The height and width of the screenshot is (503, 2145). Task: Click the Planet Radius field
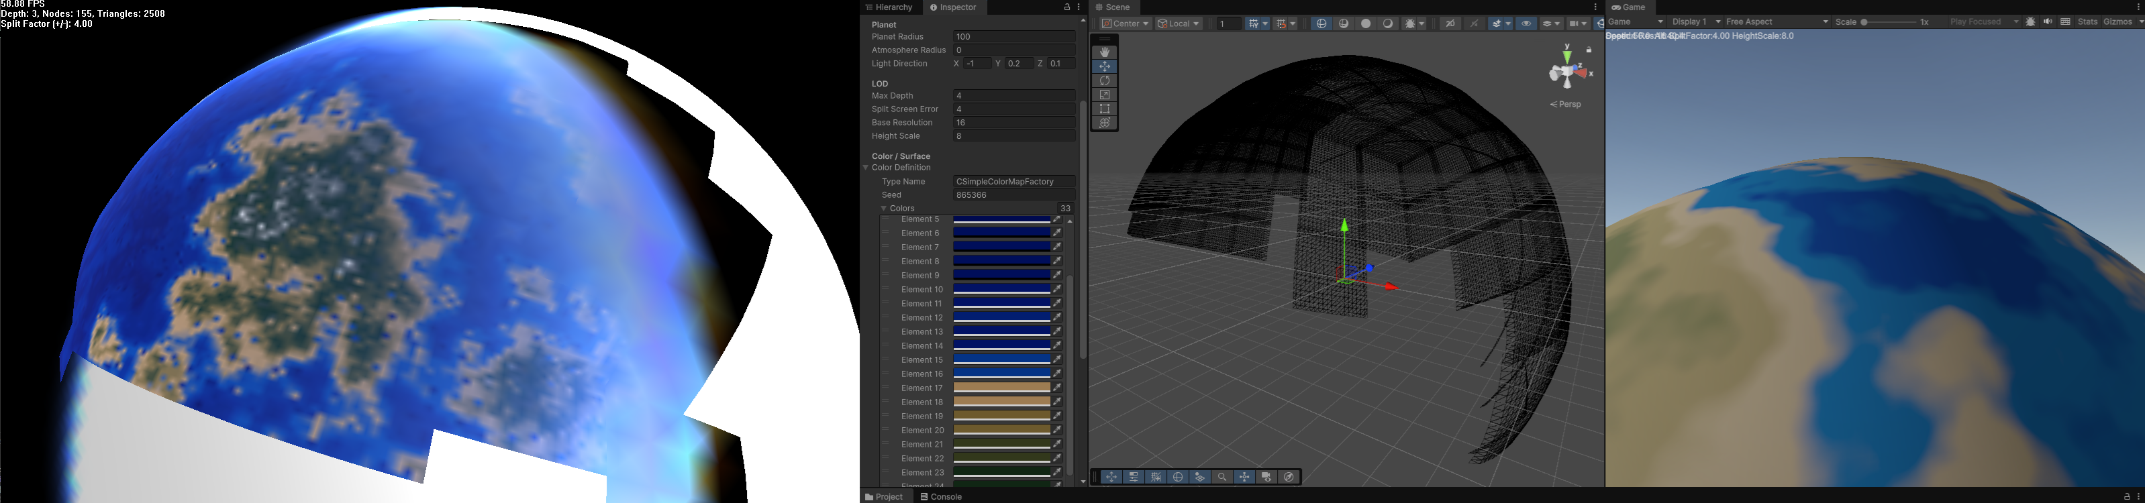click(x=1013, y=37)
